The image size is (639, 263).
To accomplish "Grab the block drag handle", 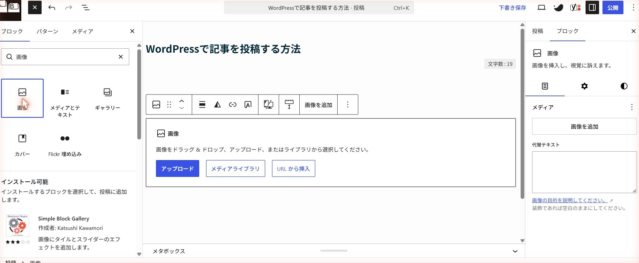I will click(169, 105).
